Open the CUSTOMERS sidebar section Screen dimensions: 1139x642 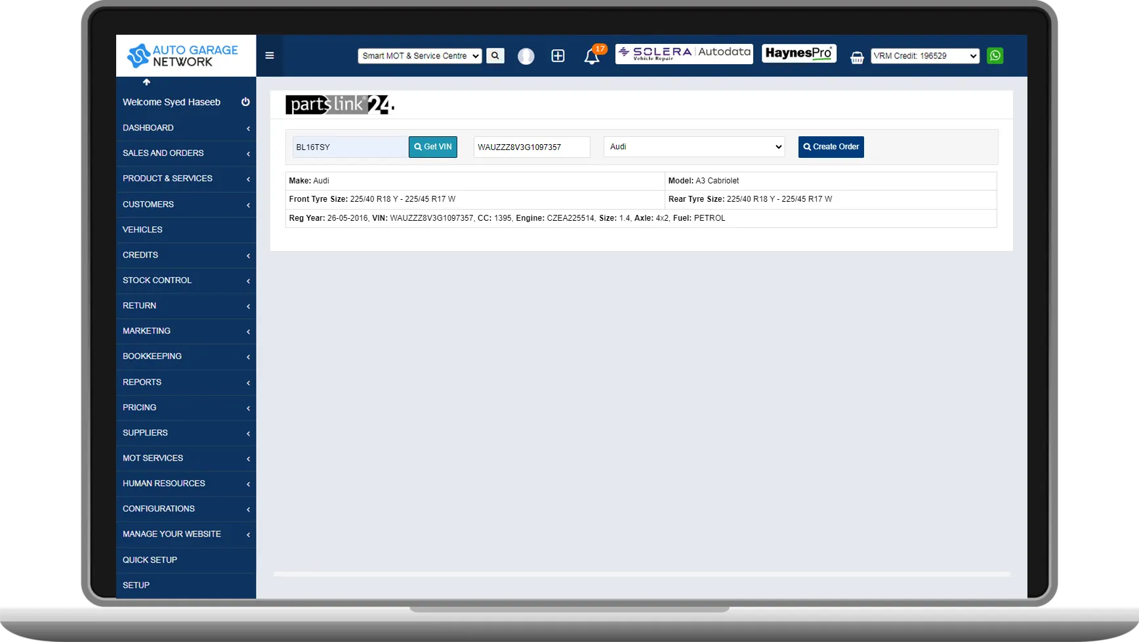point(186,204)
